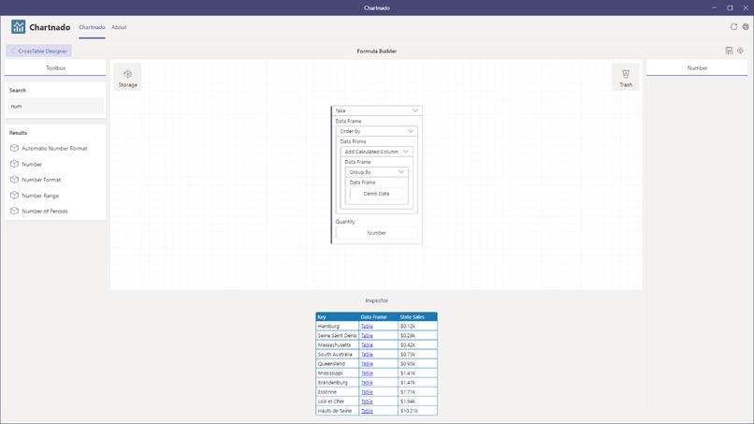Click the Chartnado logo icon
This screenshot has width=754, height=424.
click(x=19, y=26)
